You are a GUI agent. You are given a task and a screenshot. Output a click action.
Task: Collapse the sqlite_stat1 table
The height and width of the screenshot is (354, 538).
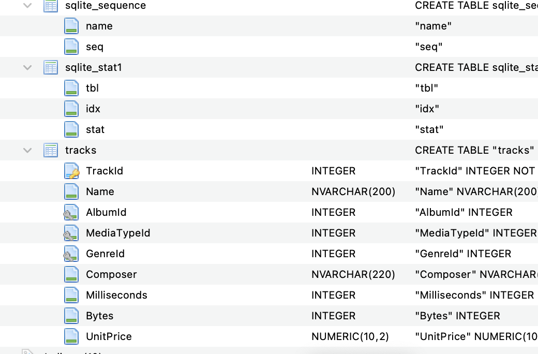click(27, 67)
